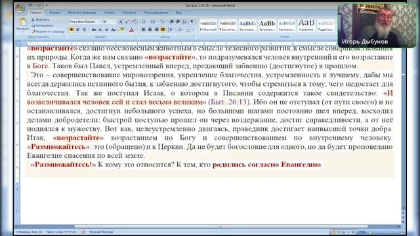Apply the Обычный style
This screenshot has width=420, height=236.
click(x=208, y=26)
